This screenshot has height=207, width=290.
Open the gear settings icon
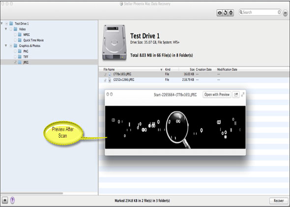click(231, 13)
